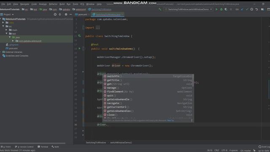
Task: Collapse the src folder arrow
Action: (3, 26)
